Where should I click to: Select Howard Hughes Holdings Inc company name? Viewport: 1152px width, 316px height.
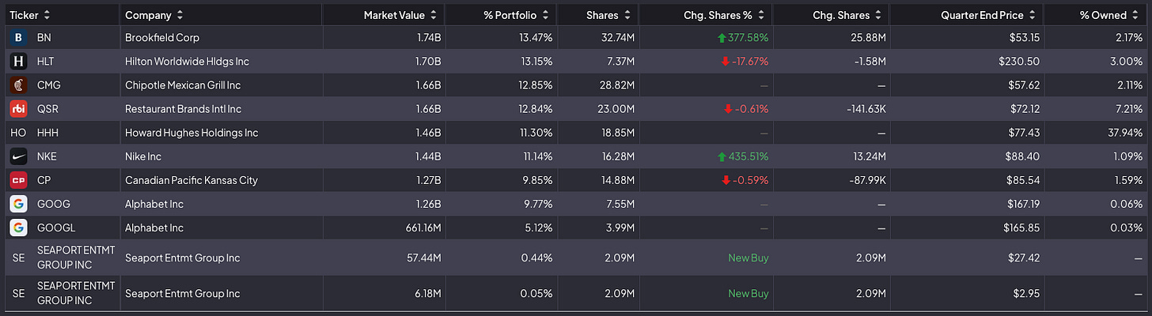(x=191, y=132)
